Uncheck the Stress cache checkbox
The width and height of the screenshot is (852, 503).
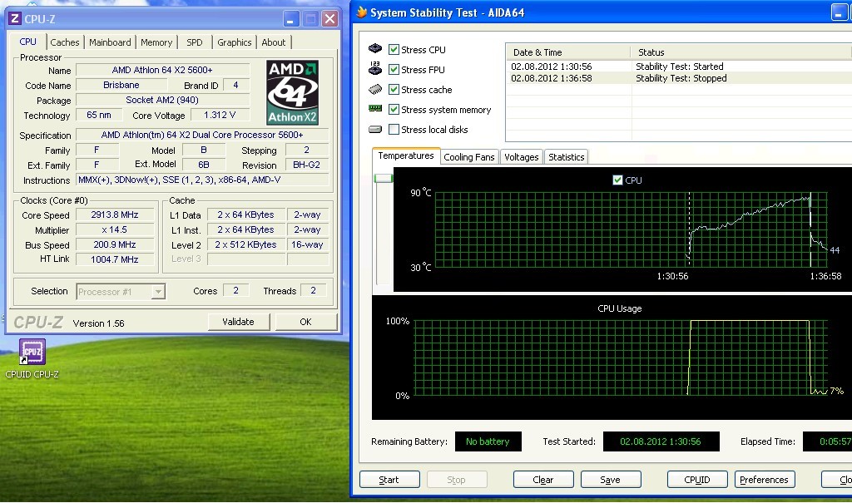point(394,90)
